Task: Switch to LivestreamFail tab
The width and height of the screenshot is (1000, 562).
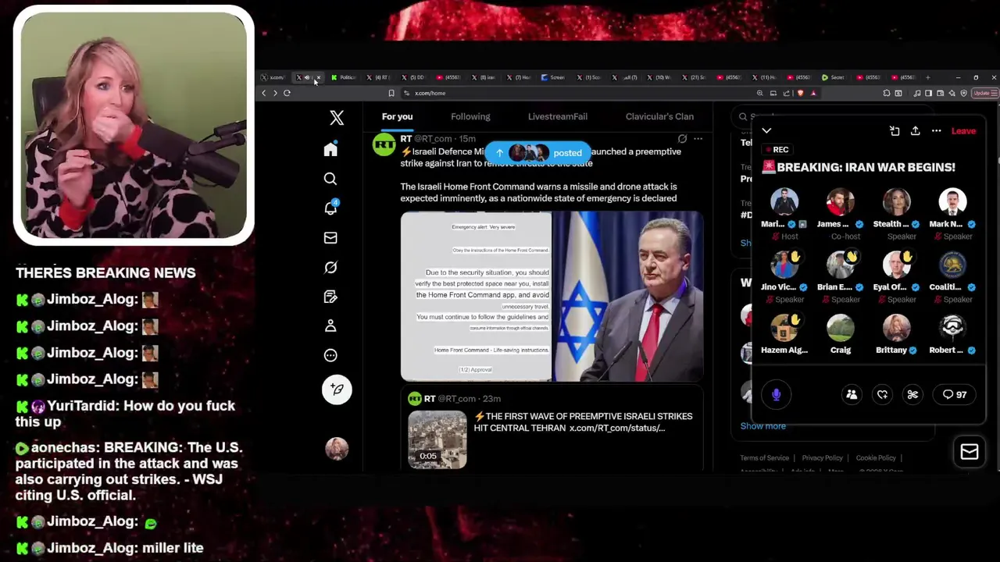Action: coord(558,116)
